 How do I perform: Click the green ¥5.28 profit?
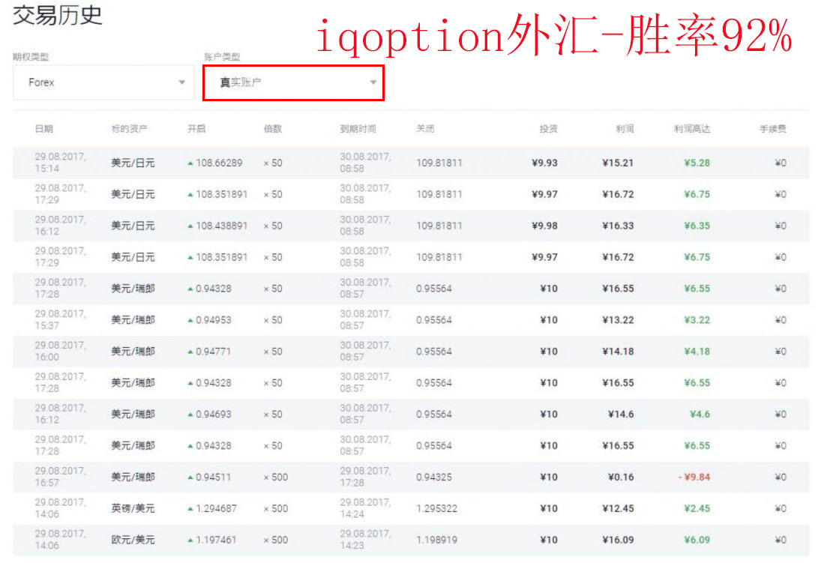[x=697, y=163]
